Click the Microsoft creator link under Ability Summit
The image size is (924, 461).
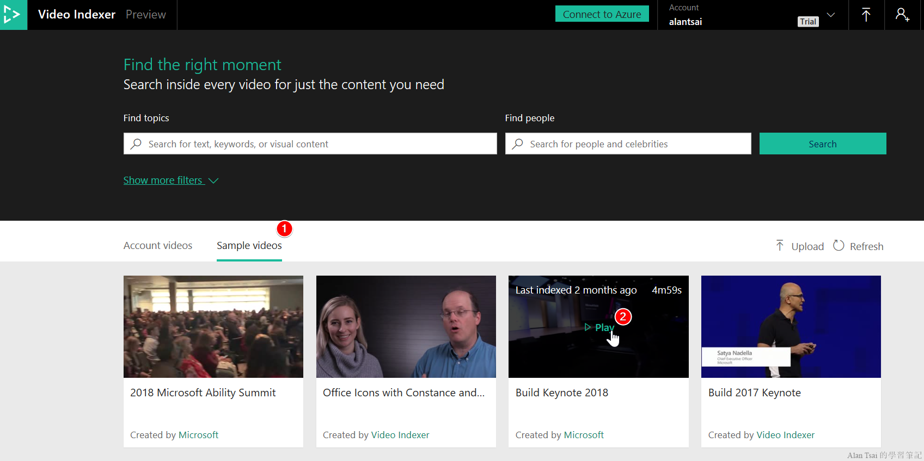tap(198, 435)
